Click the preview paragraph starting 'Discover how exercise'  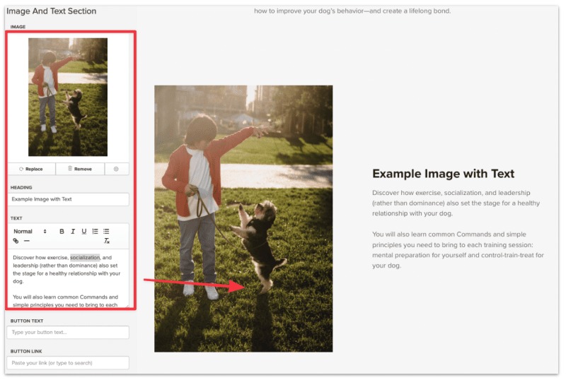(x=456, y=203)
